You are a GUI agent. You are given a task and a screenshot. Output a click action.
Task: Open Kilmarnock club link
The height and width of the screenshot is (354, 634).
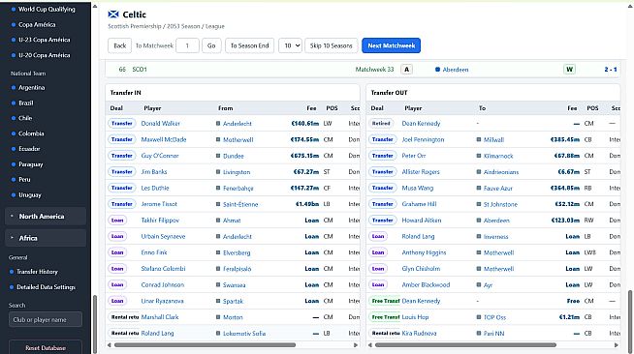(x=498, y=156)
